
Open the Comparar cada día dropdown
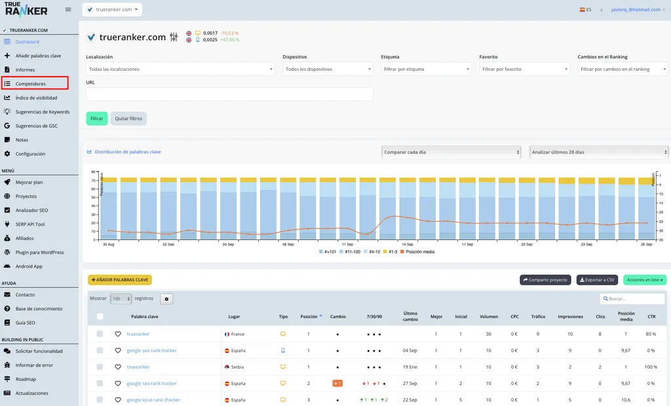(451, 152)
